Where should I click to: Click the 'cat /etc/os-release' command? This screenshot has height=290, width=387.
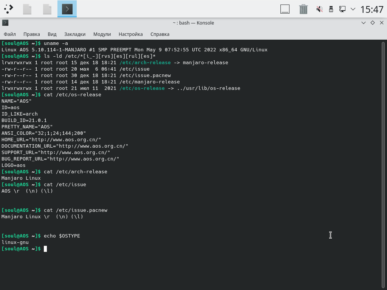tap(73, 95)
